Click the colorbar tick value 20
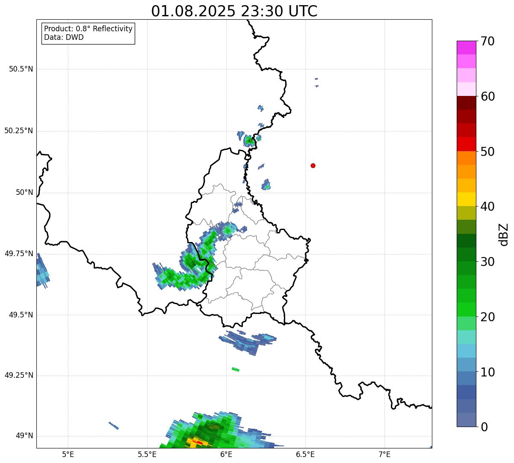Viewport: 514px width, 463px height. pyautogui.click(x=487, y=317)
